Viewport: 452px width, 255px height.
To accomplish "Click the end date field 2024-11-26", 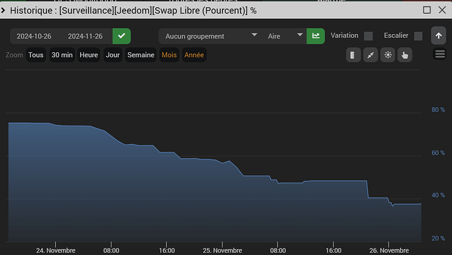I will coord(85,36).
